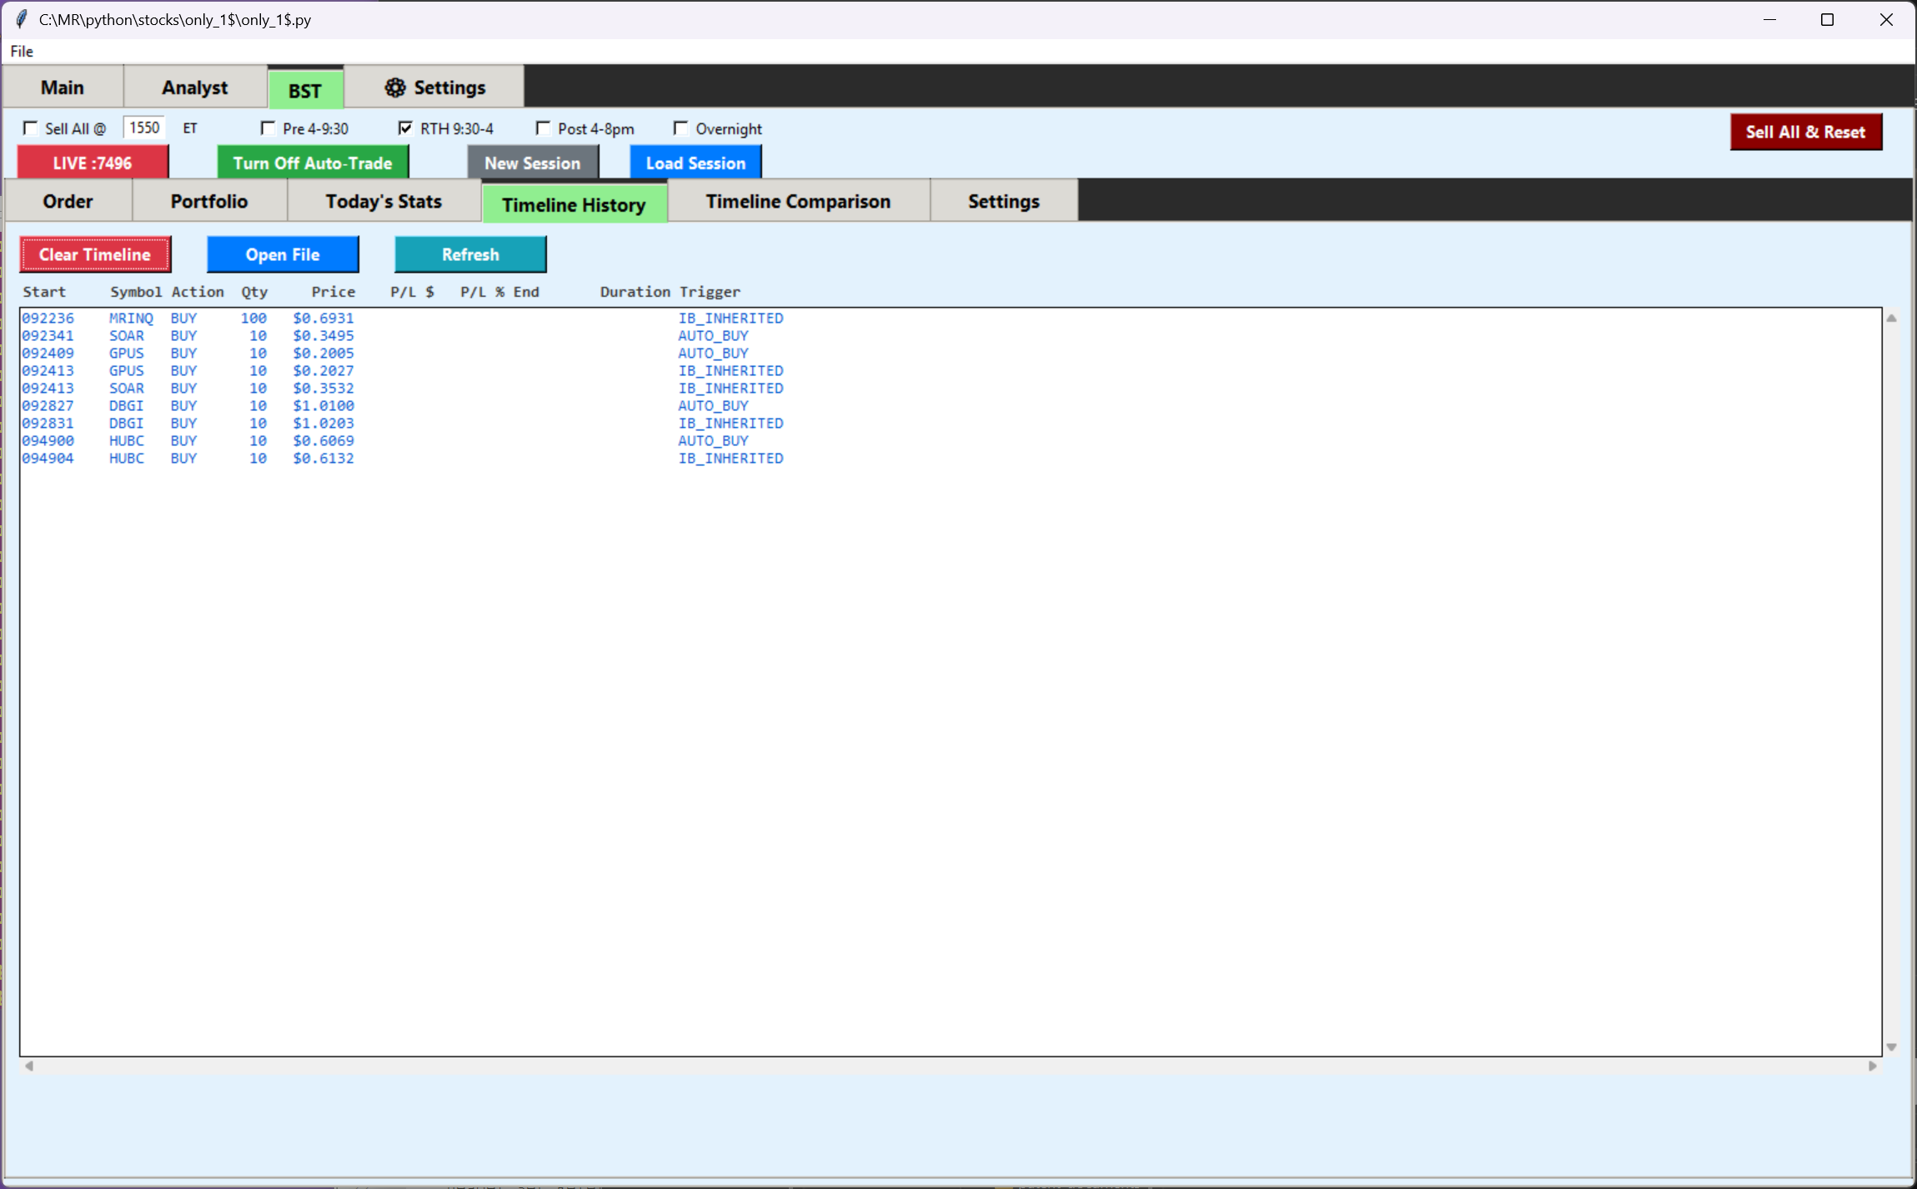
Task: Click the Price column header
Action: [x=334, y=292]
